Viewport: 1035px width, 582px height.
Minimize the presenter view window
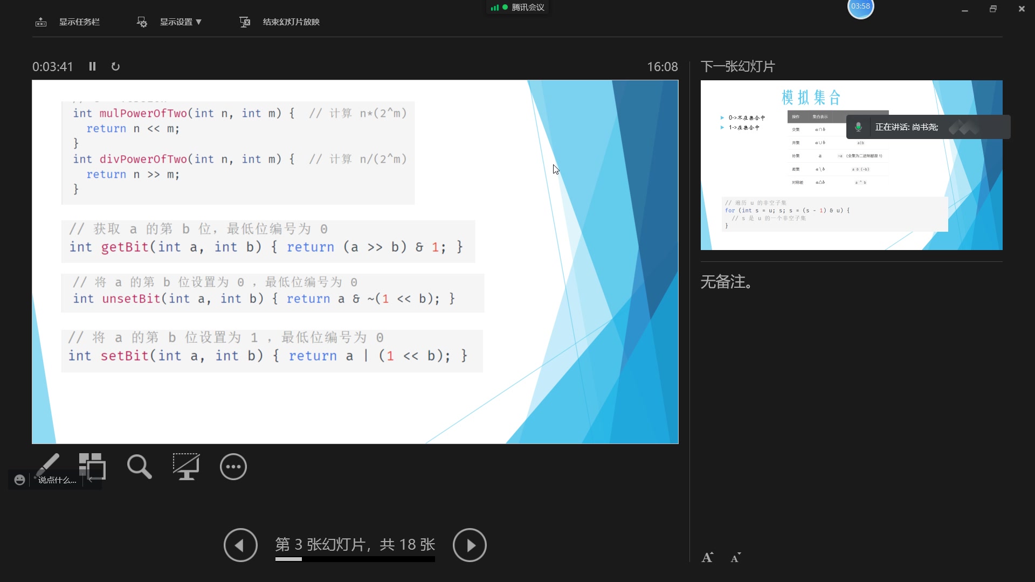pos(965,9)
